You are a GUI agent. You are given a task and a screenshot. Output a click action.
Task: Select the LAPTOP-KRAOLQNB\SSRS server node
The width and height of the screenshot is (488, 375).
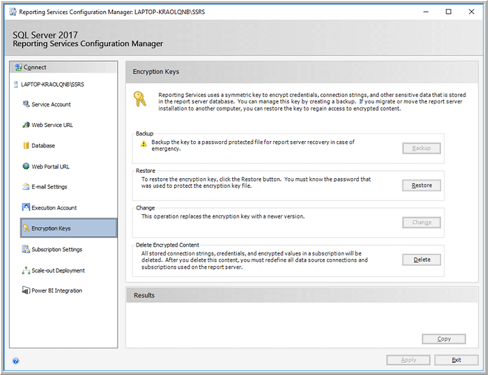pyautogui.click(x=52, y=84)
